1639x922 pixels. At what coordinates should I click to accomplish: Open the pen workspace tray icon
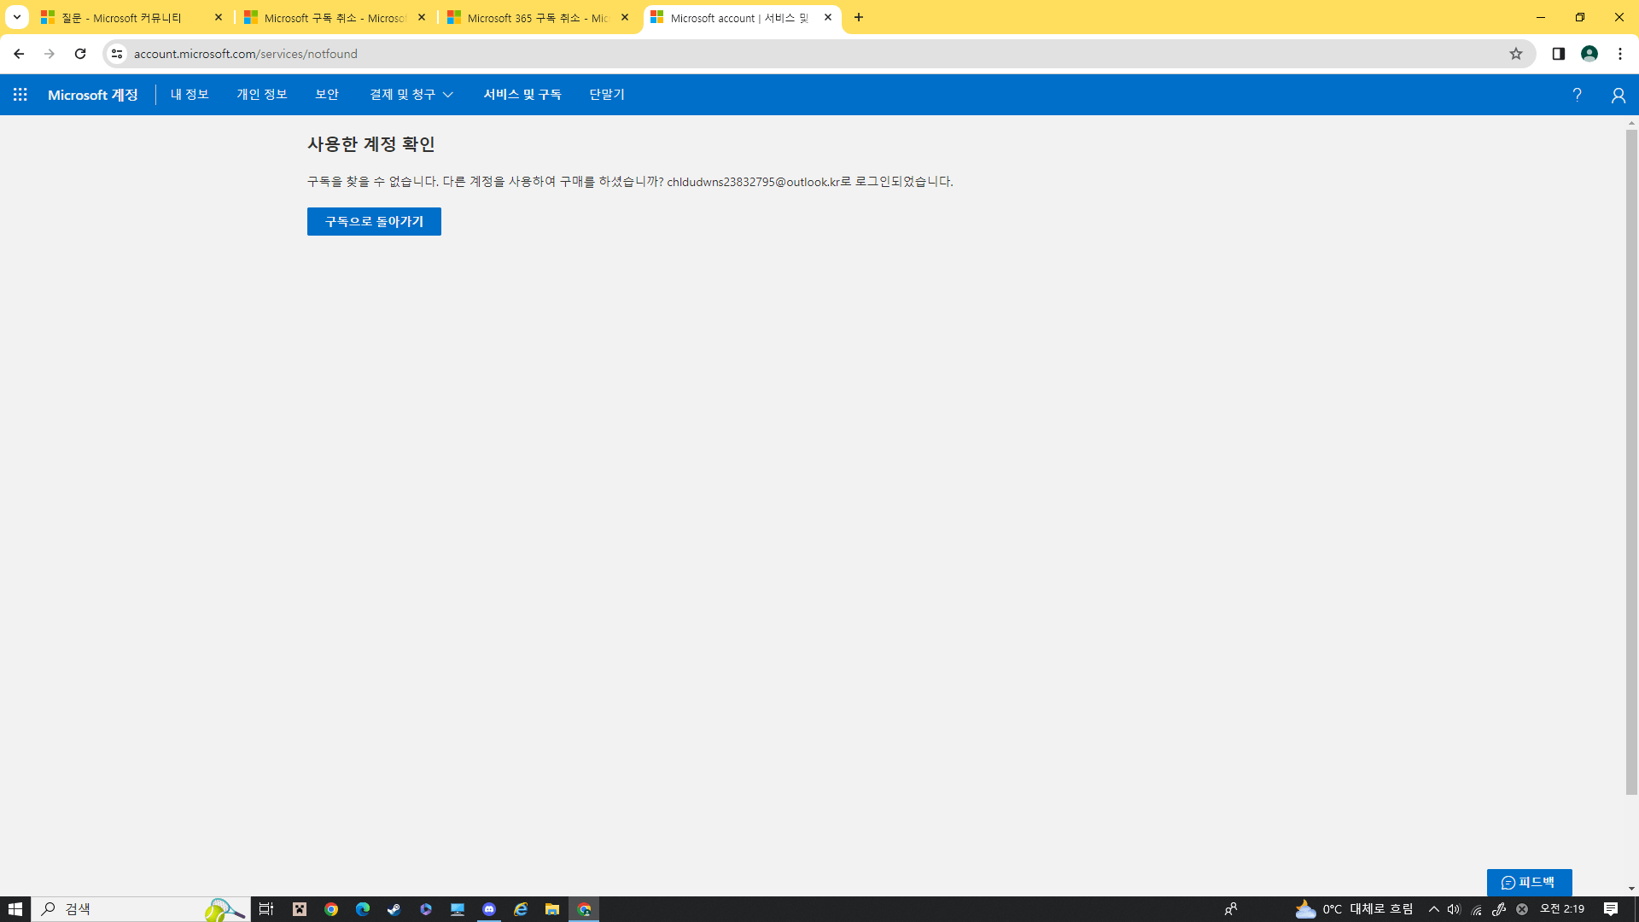coord(1499,909)
